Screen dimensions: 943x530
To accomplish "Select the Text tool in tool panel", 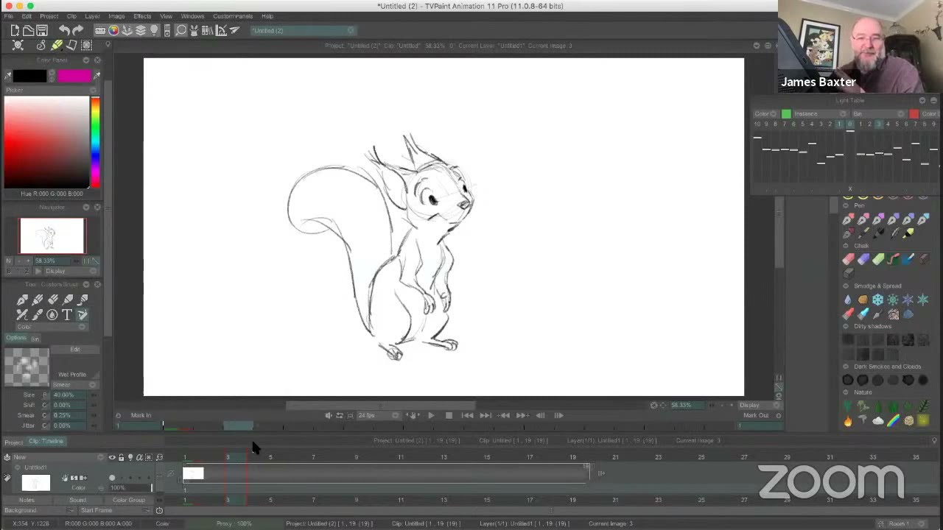I will point(67,315).
